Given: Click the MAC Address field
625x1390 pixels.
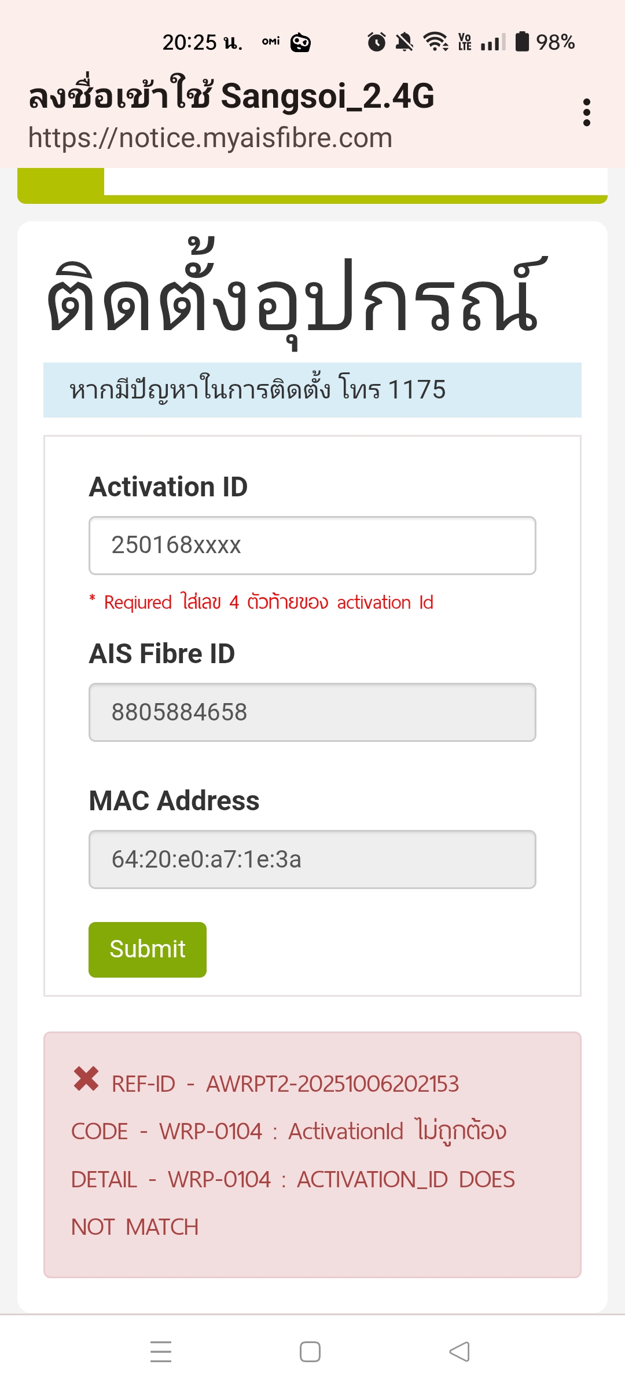Looking at the screenshot, I should pos(312,859).
